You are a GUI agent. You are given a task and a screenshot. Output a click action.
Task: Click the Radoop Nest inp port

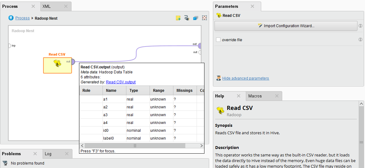click(9, 46)
